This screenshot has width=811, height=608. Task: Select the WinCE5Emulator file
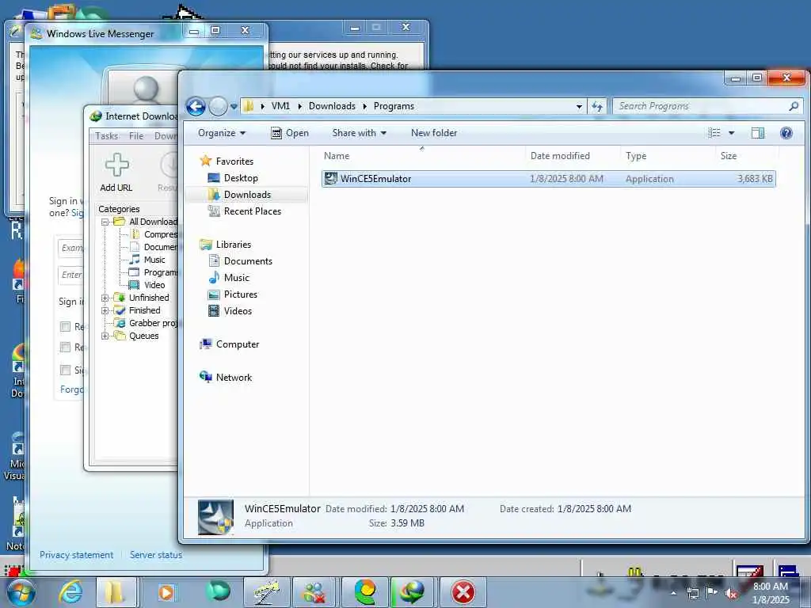coord(548,179)
